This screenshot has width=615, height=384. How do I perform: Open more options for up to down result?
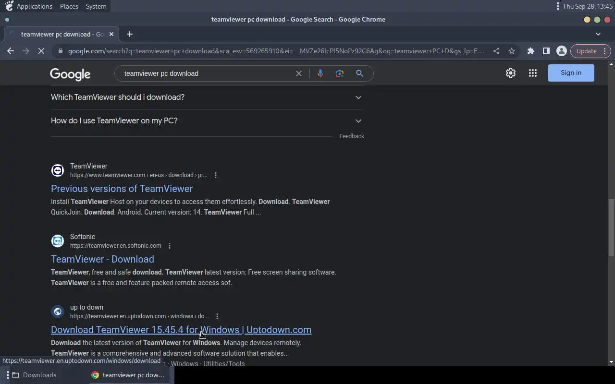pyautogui.click(x=217, y=316)
